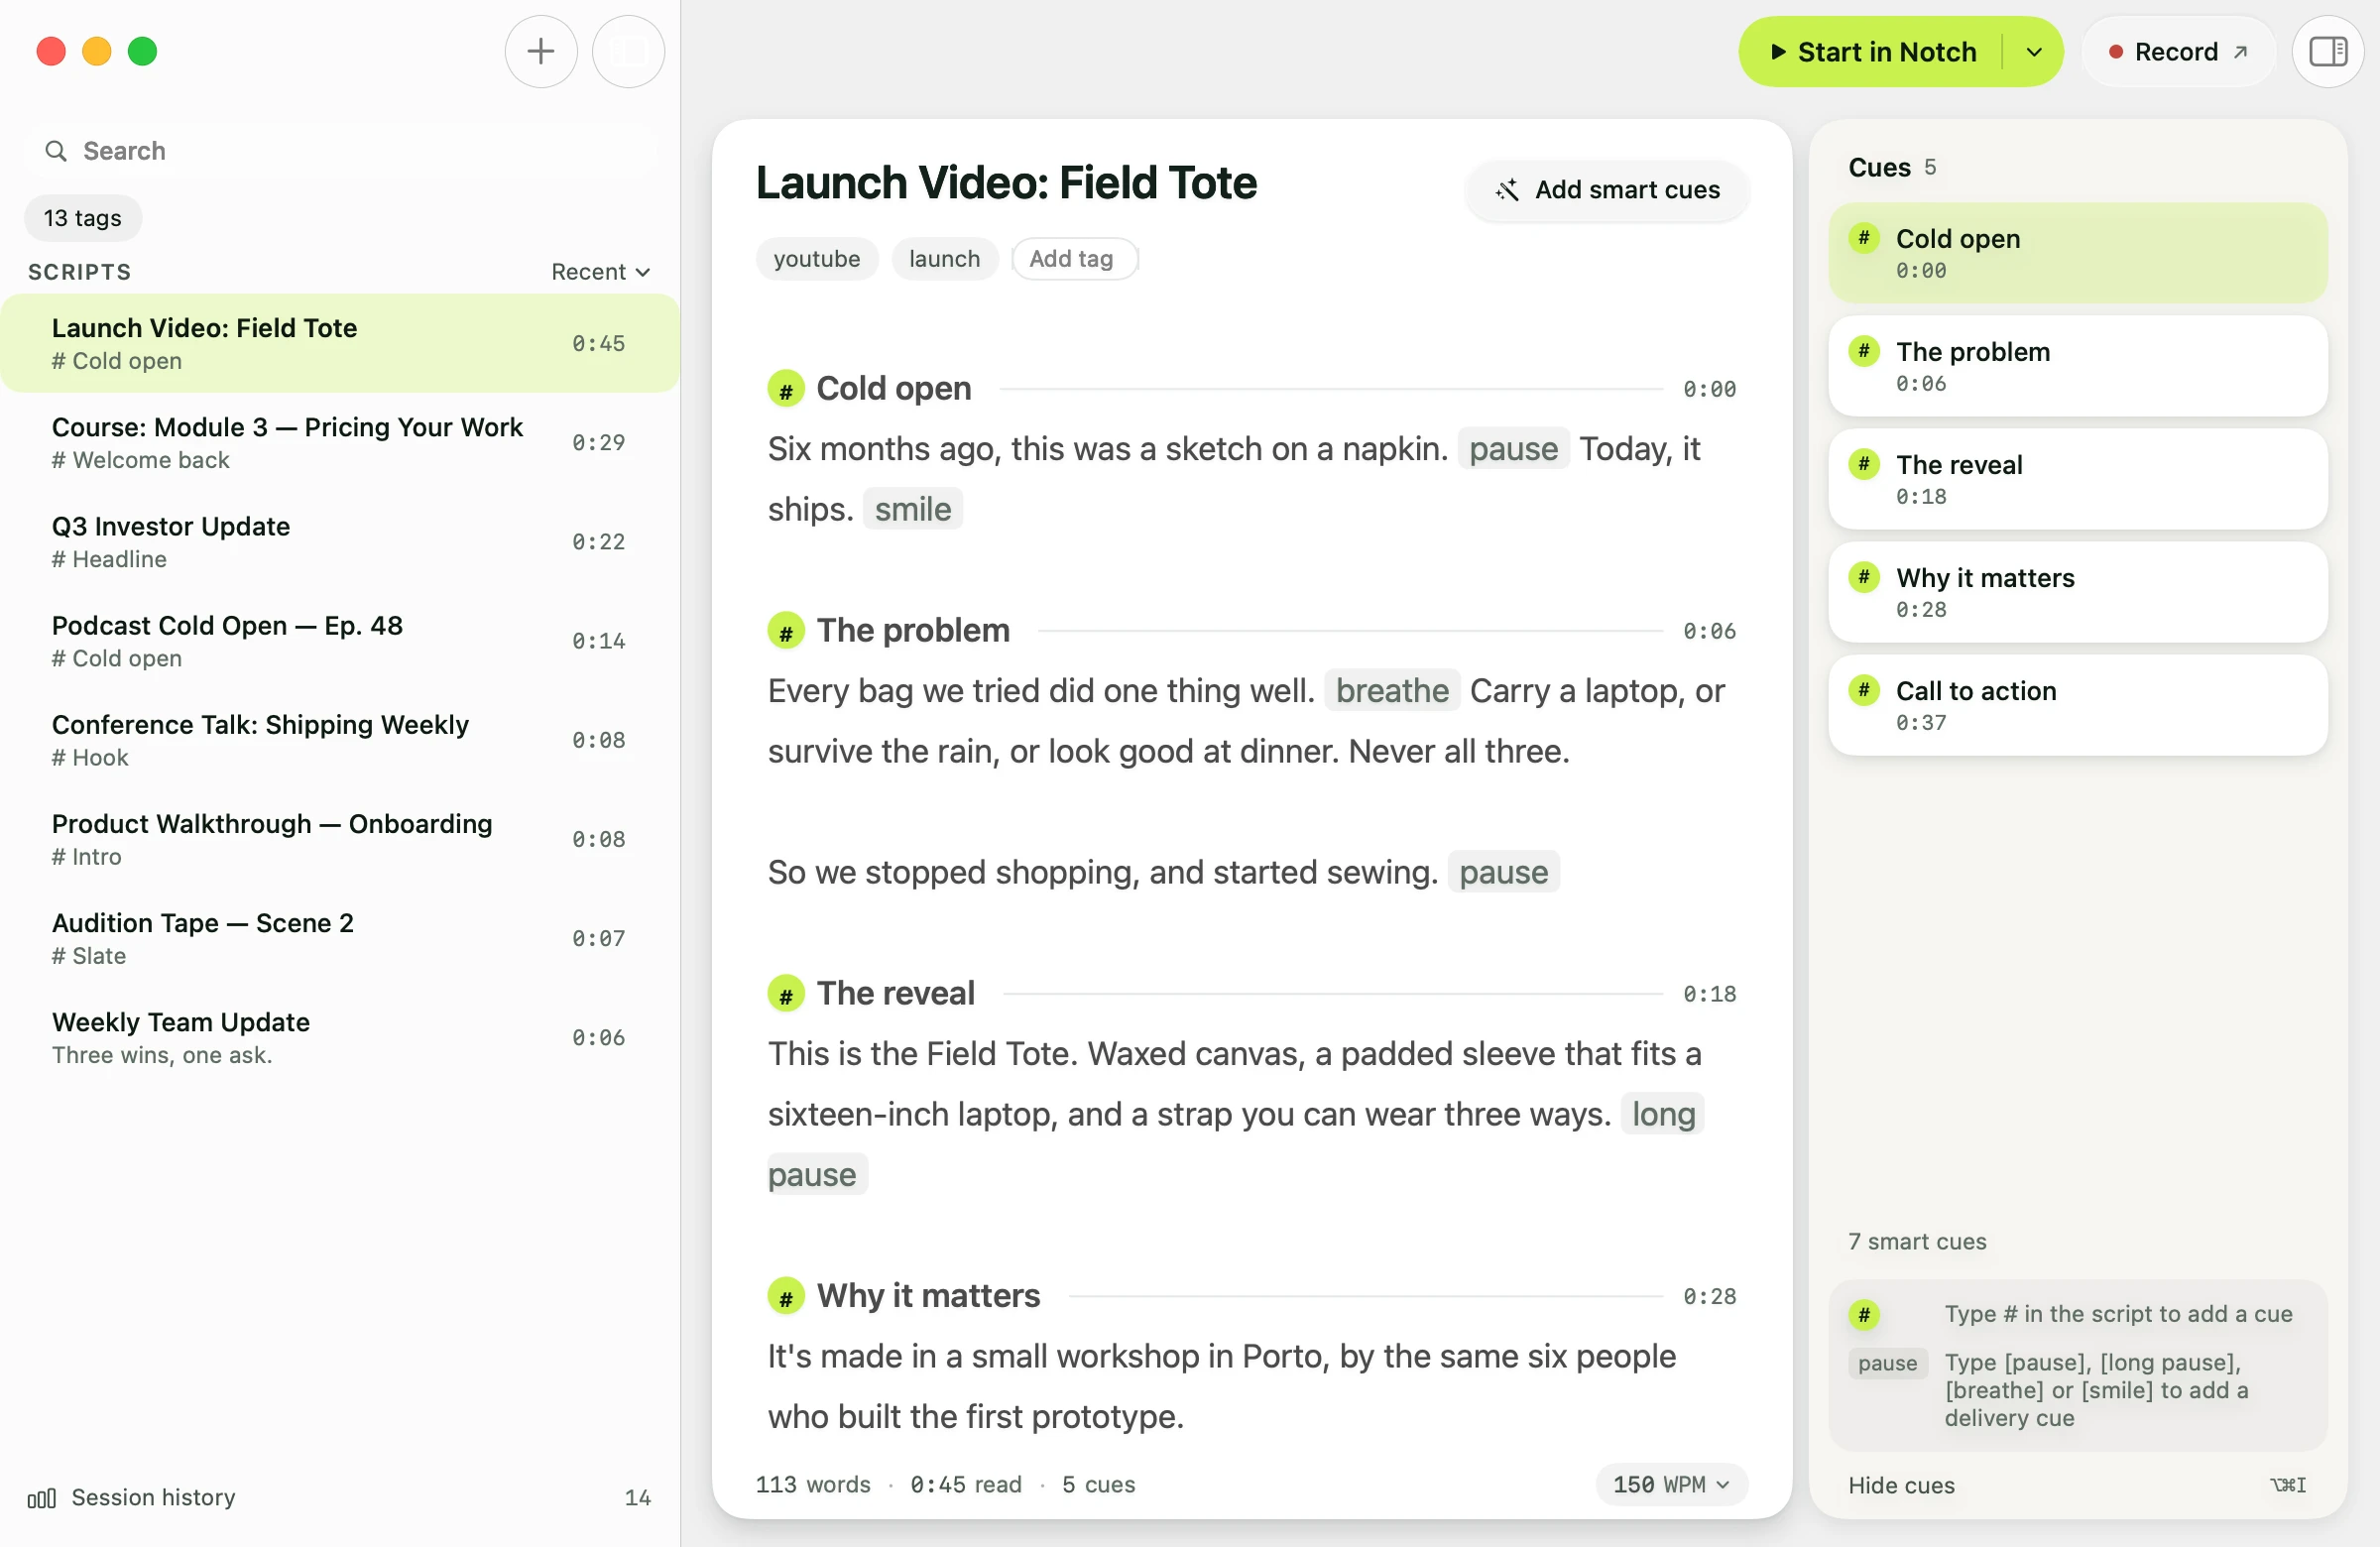The height and width of the screenshot is (1547, 2380).
Task: Toggle the right cues panel icon
Action: 2327,51
